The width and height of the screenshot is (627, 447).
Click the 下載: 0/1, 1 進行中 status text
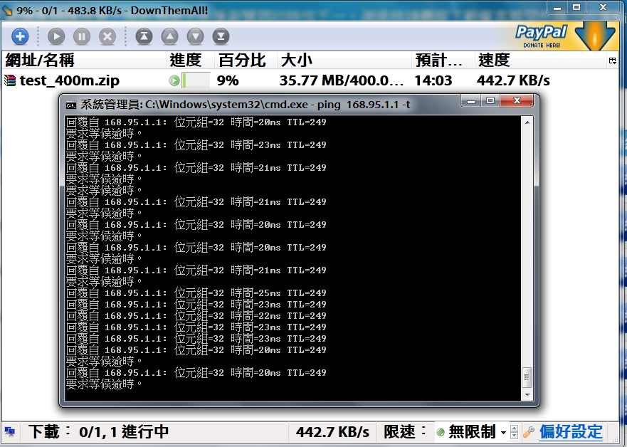(98, 432)
